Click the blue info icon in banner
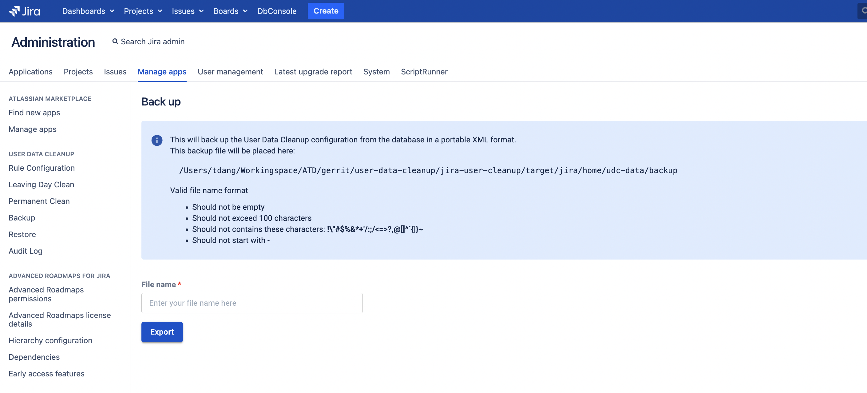 [156, 140]
